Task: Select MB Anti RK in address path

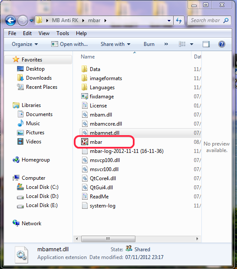Action: tap(65, 20)
